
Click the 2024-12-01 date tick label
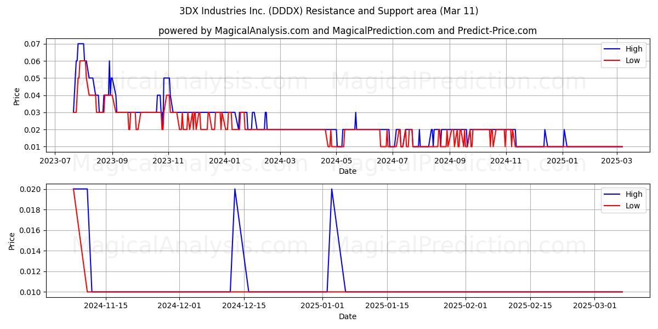(179, 306)
